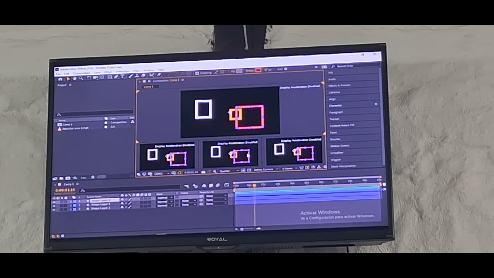Screen dimensions: 494x278
Task: Click the flowchart icon beside Composition type
Action: 133,121
